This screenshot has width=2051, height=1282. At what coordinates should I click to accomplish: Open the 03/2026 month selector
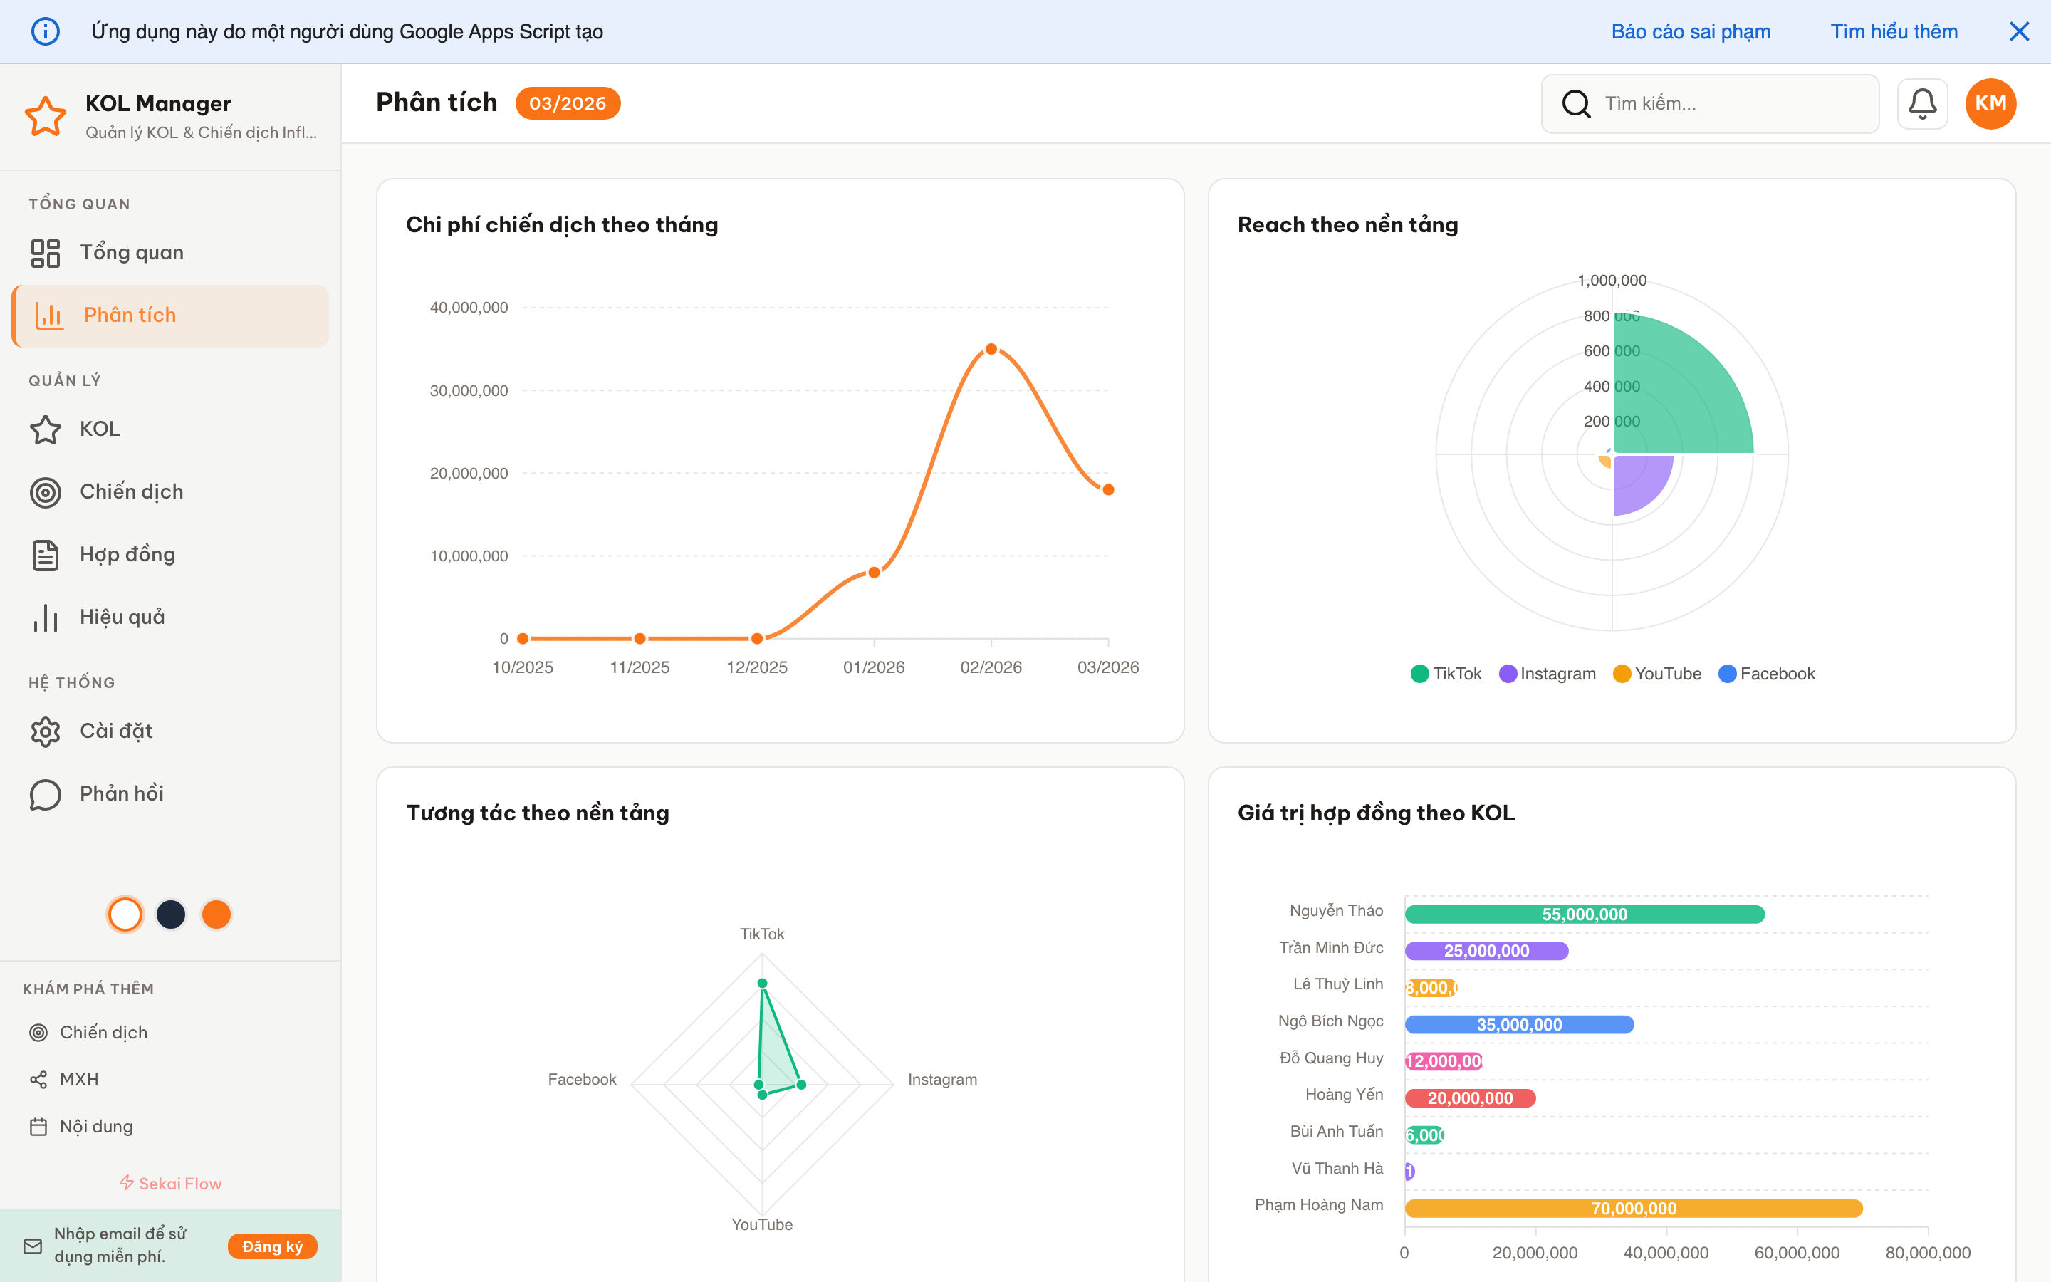[x=568, y=103]
